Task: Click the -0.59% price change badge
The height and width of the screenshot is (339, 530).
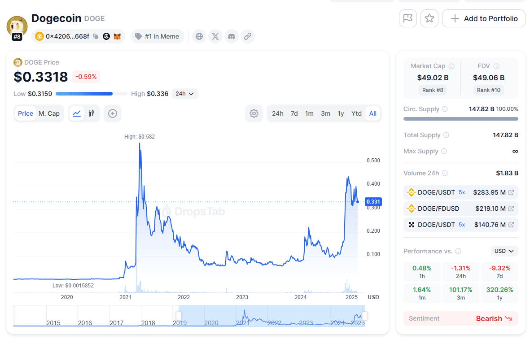Action: tap(86, 77)
